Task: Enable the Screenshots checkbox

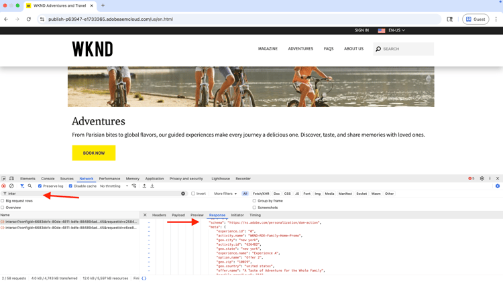Action: (254, 208)
